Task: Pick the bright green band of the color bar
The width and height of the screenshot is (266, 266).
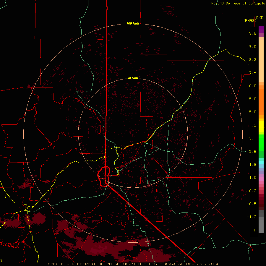Action: point(261,142)
